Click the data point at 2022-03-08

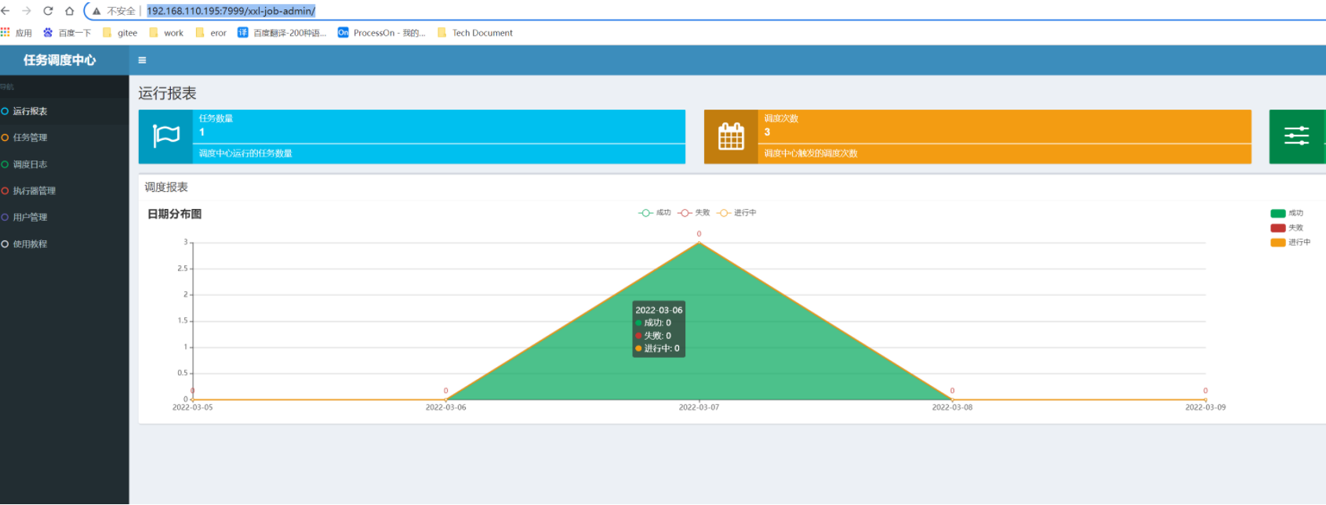(953, 399)
